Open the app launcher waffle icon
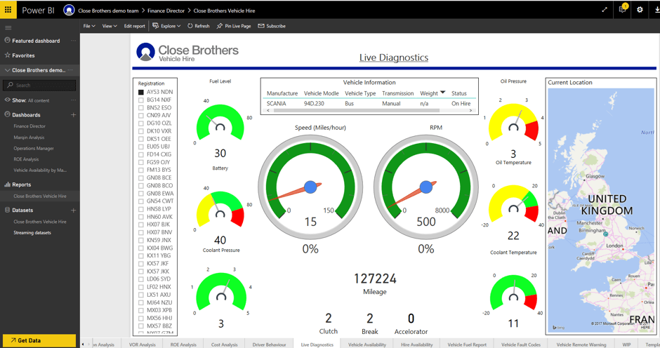660x348 pixels. (x=8, y=10)
